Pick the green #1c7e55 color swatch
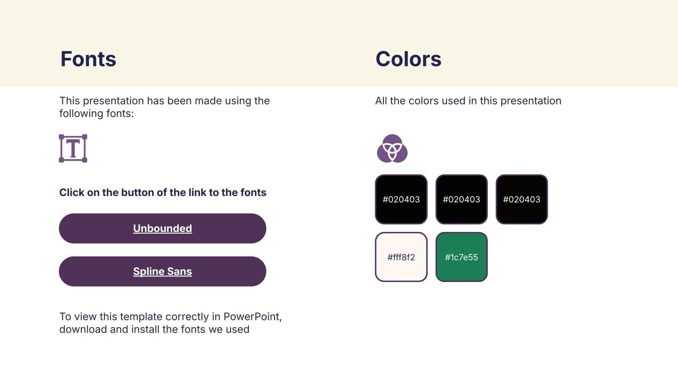Screen dimensions: 678x381 pos(461,257)
